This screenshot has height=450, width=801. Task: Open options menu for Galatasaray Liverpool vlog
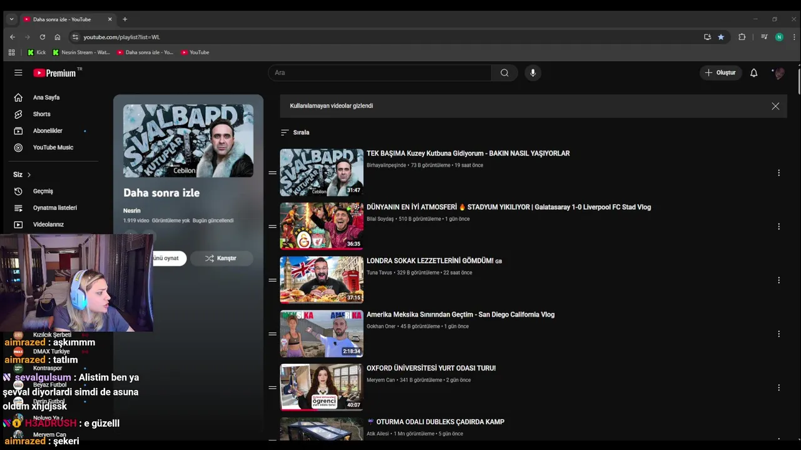coord(778,226)
